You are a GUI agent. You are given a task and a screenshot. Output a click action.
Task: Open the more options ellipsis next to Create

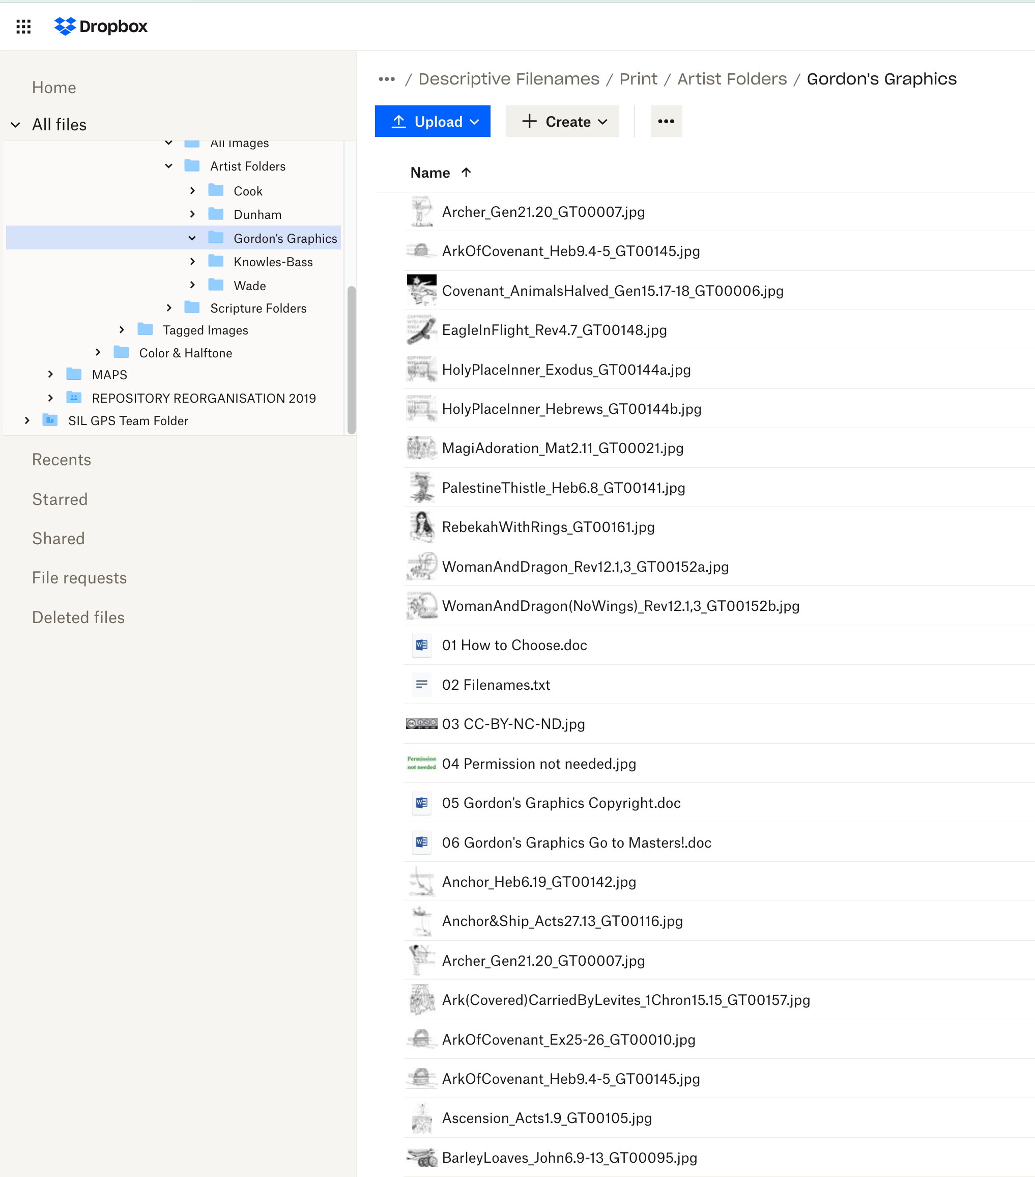(666, 121)
